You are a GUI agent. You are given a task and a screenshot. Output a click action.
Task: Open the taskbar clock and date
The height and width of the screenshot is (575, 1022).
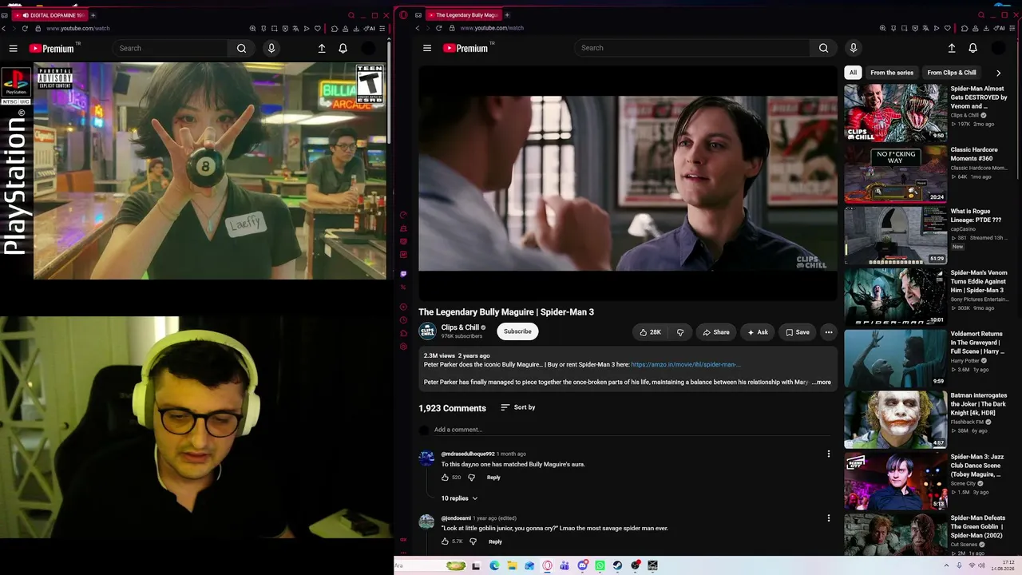click(x=1002, y=565)
